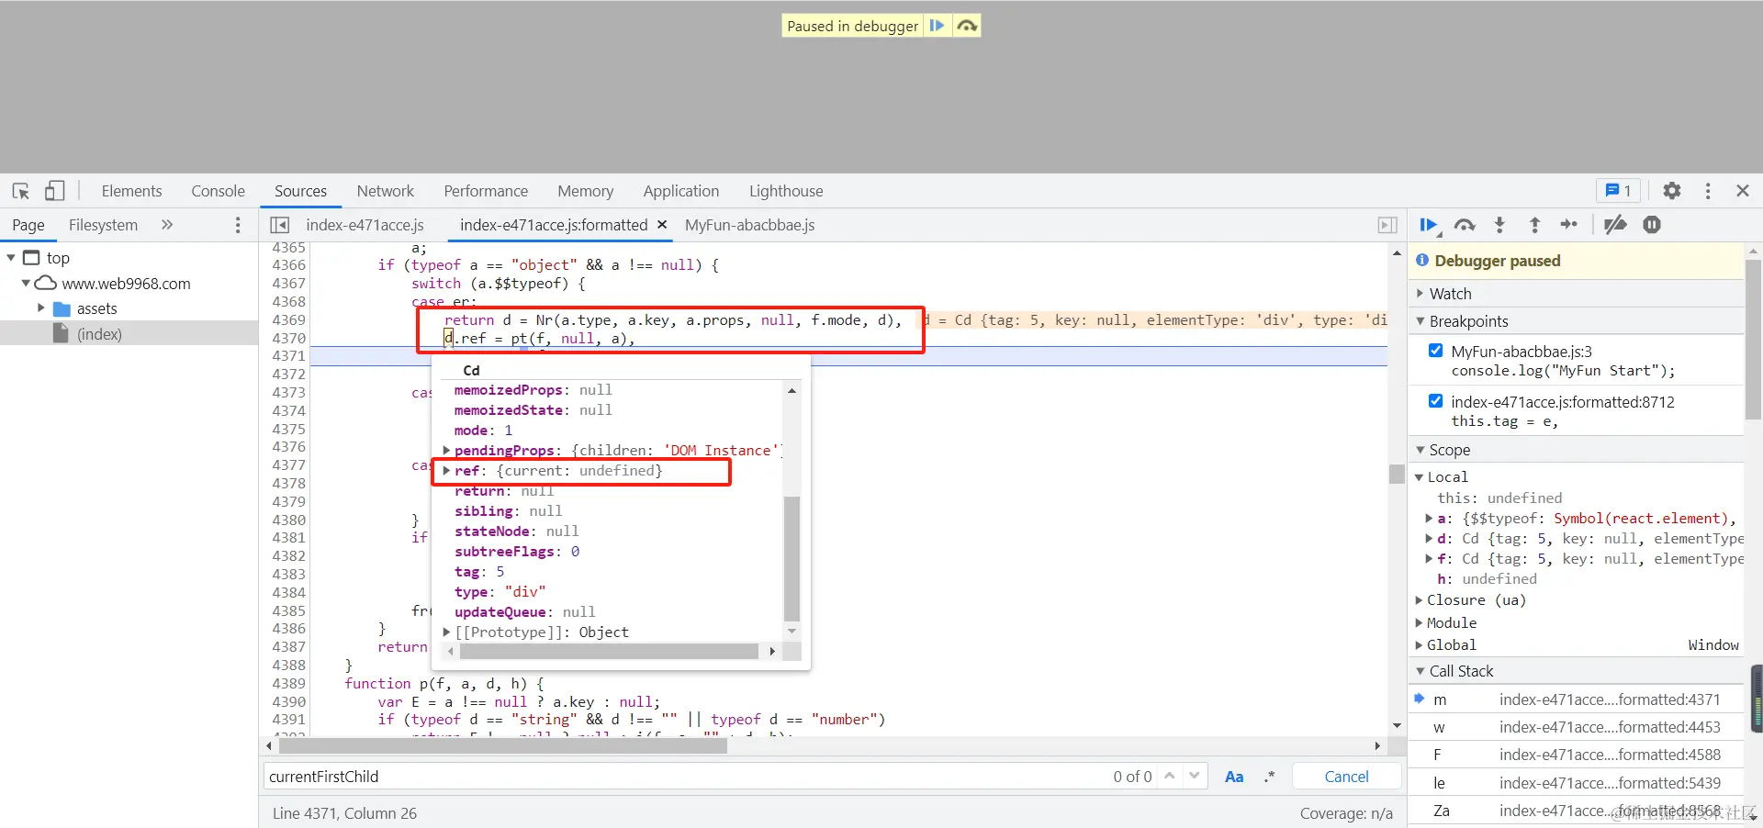The height and width of the screenshot is (828, 1763).
Task: Open the Lighthouse tab
Action: pyautogui.click(x=786, y=191)
